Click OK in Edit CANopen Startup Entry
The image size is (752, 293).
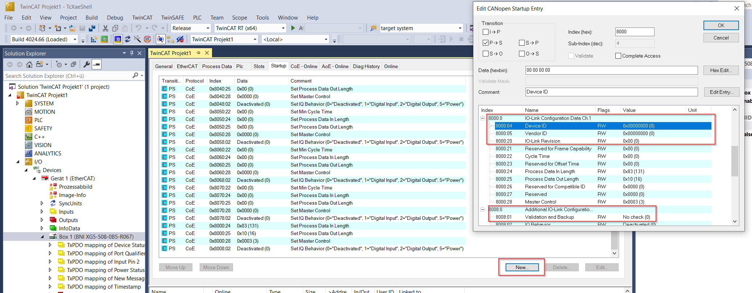[x=721, y=25]
